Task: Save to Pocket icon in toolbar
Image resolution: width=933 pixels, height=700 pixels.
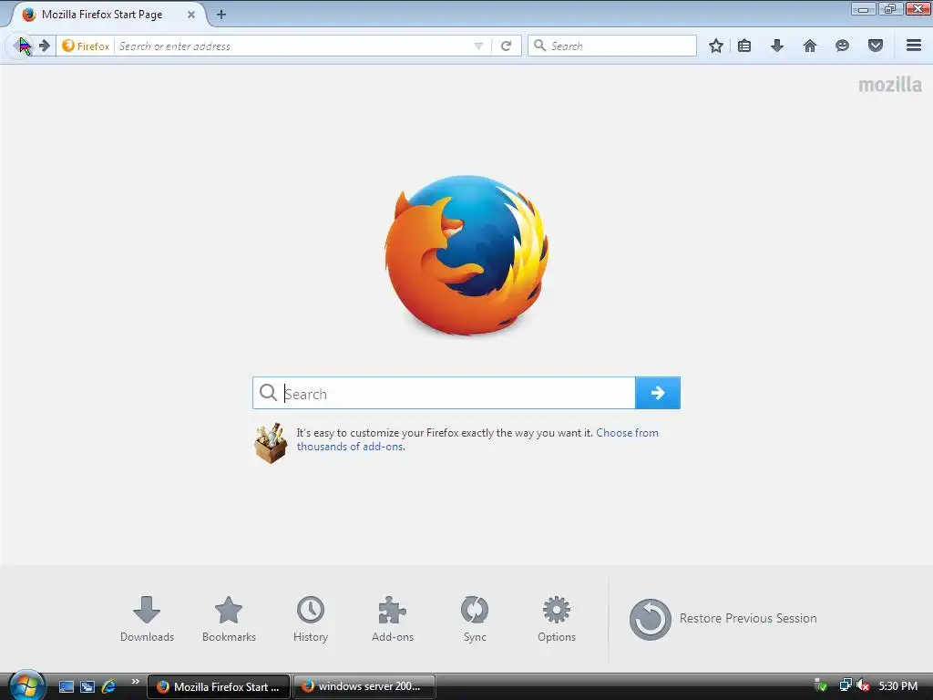Action: click(876, 46)
